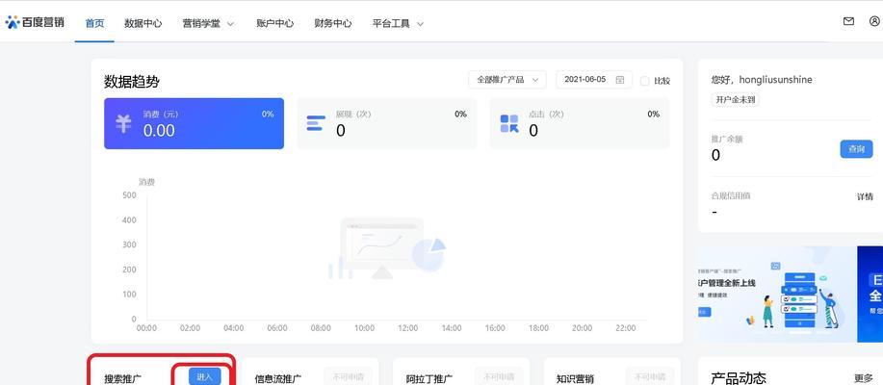Image resolution: width=883 pixels, height=385 pixels.
Task: Click the 12:00 axis label on chart
Action: point(407,328)
